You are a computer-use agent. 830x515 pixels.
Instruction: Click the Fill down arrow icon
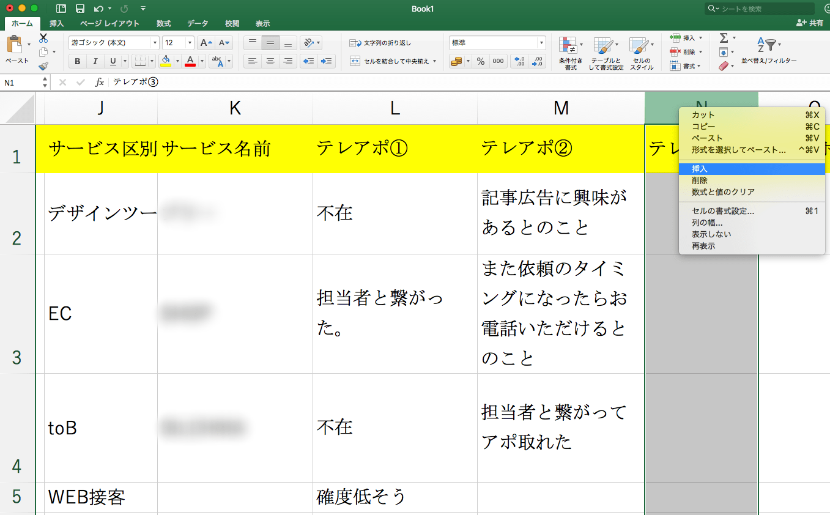[x=724, y=52]
